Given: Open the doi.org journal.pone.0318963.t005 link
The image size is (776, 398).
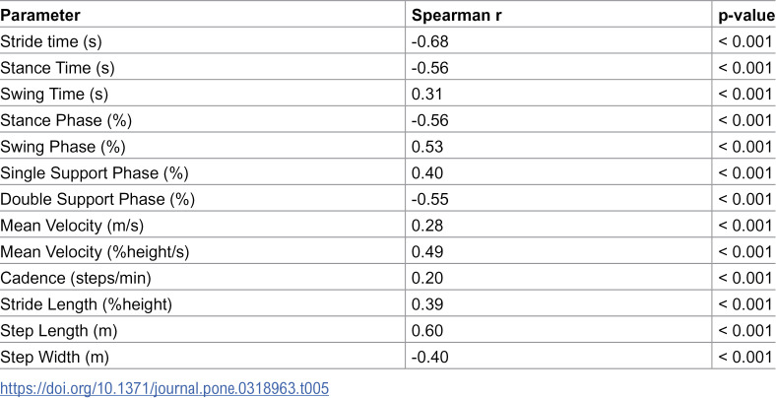Looking at the screenshot, I should [164, 387].
